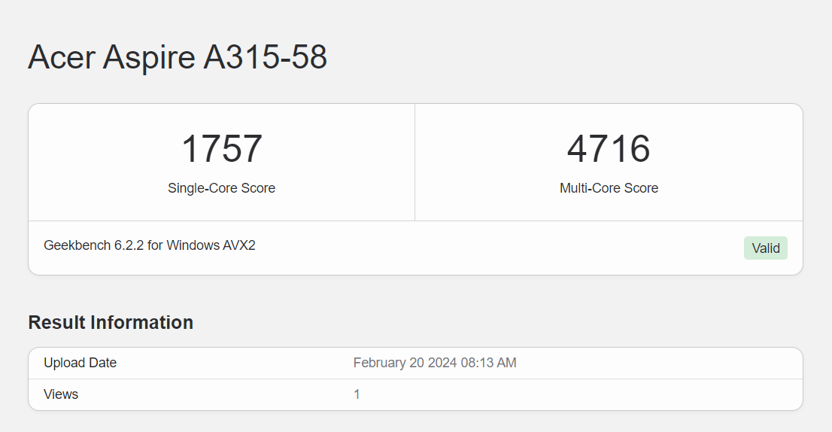Click Geekbench 6.2.2 for Windows AVX2 text
The width and height of the screenshot is (832, 432).
[150, 245]
